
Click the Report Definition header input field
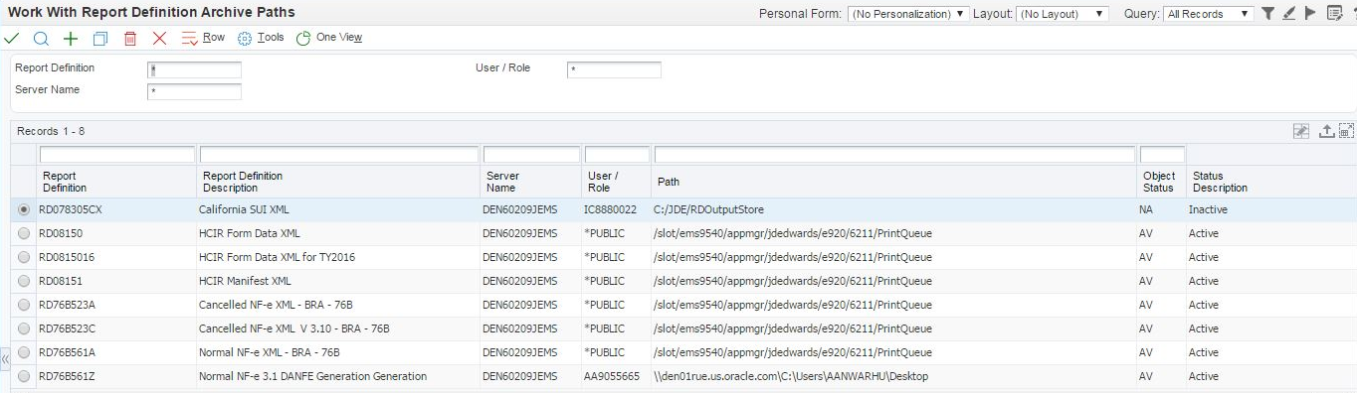(194, 70)
